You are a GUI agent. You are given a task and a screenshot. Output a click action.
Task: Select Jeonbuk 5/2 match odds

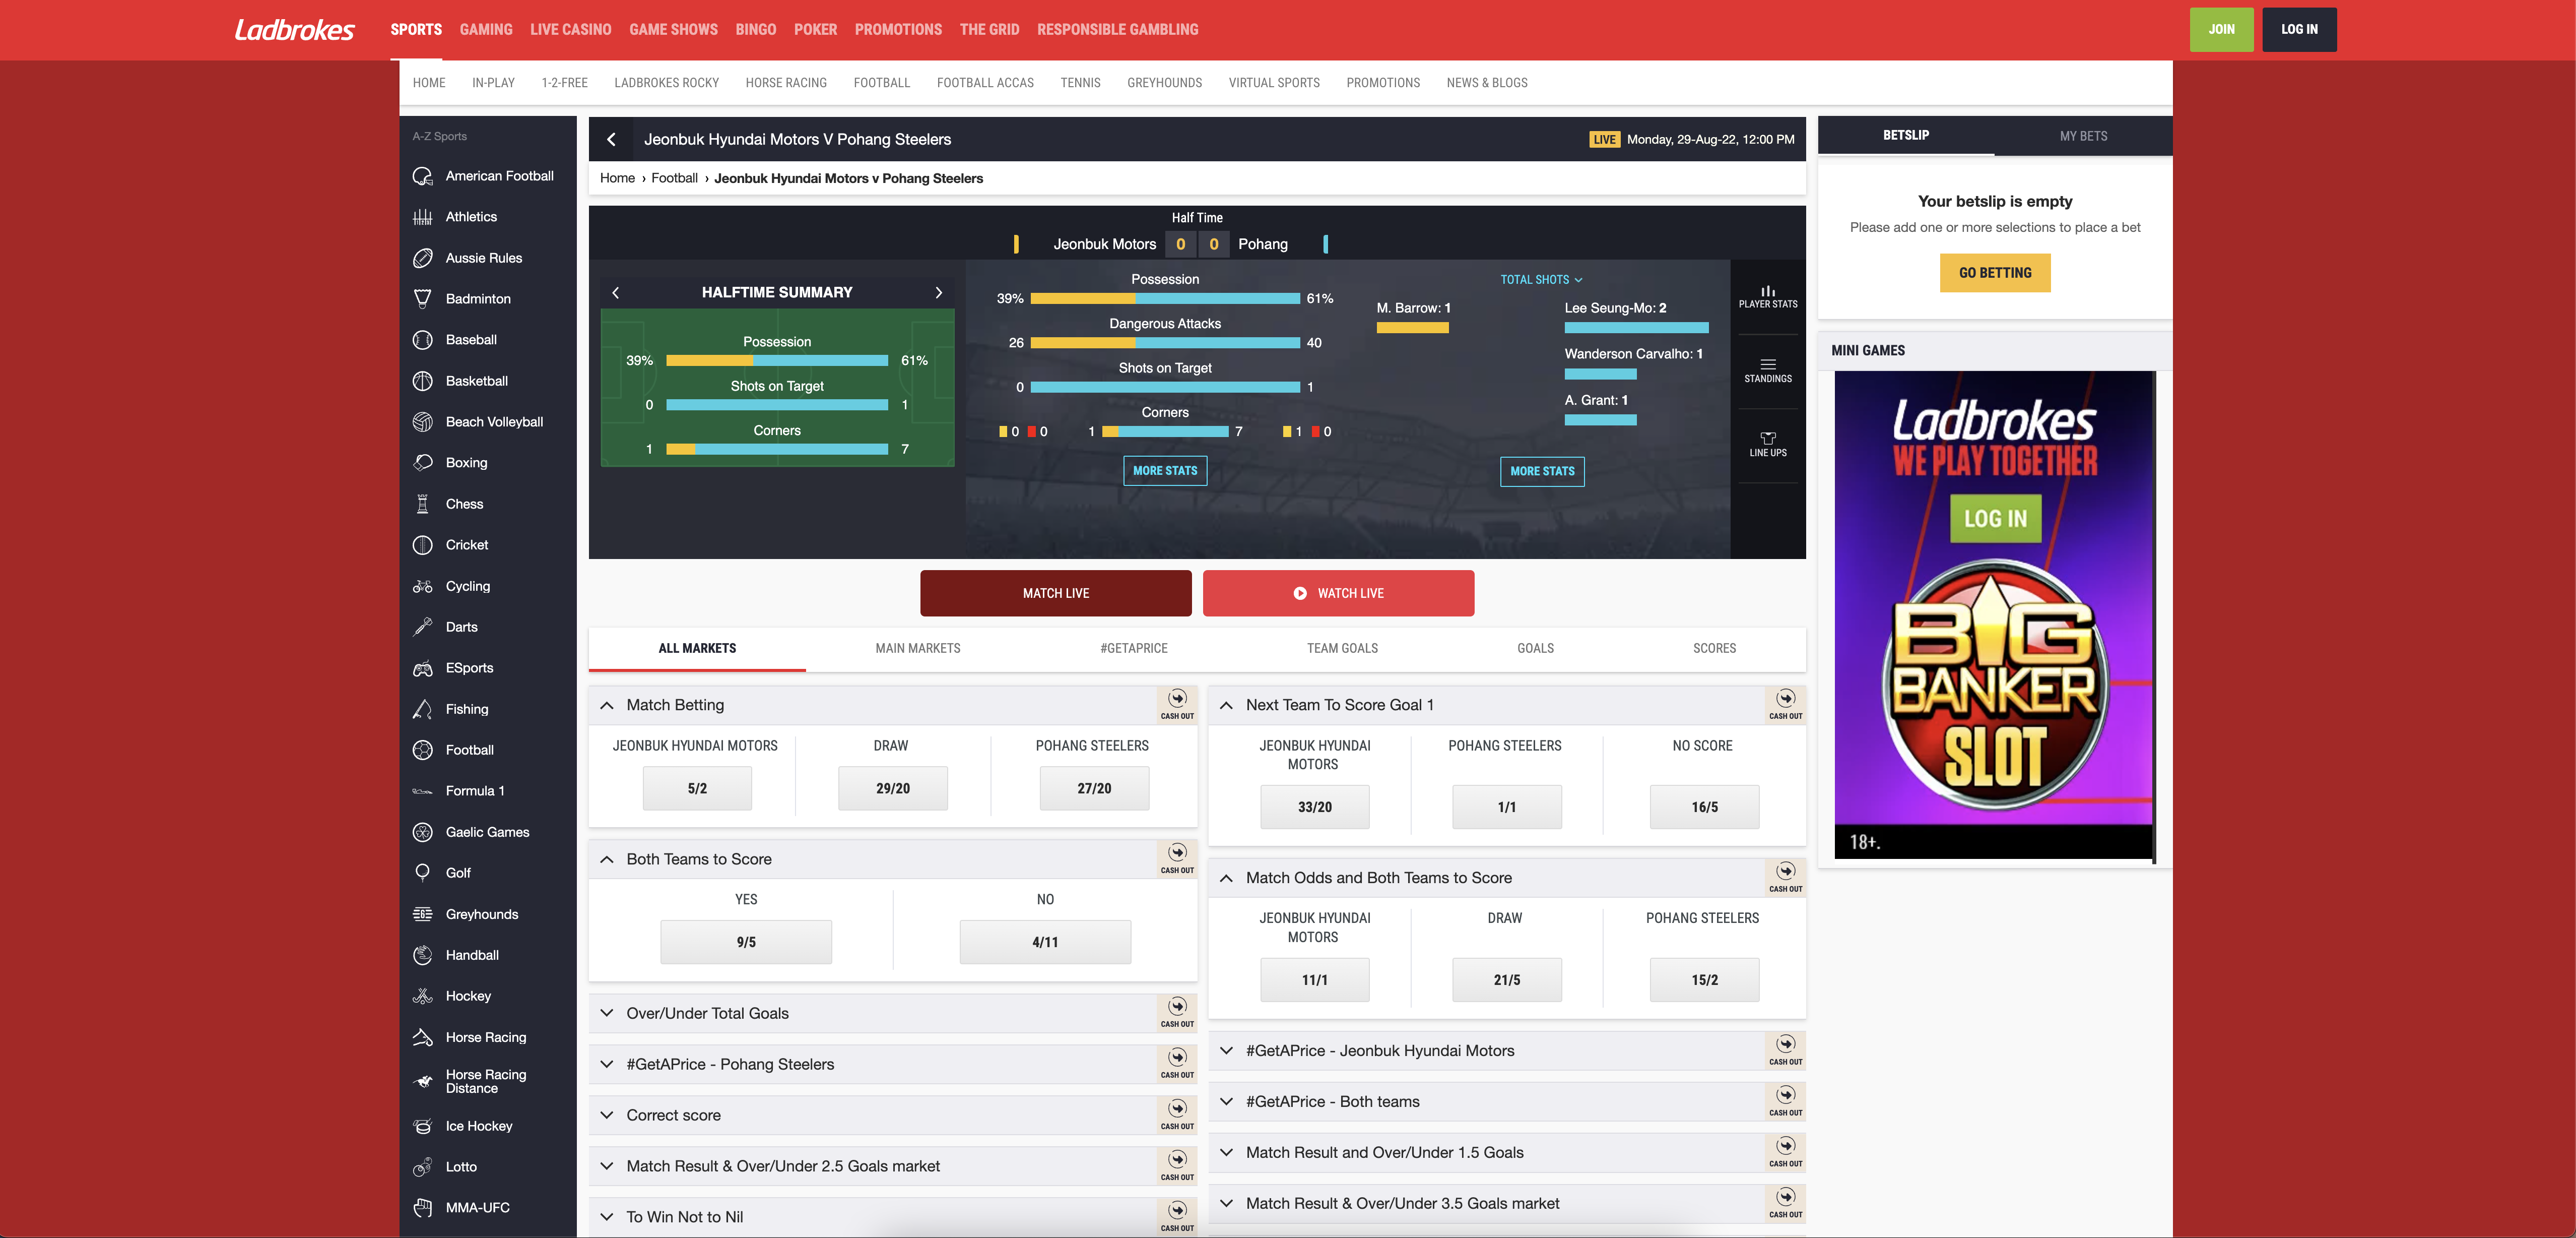point(697,789)
